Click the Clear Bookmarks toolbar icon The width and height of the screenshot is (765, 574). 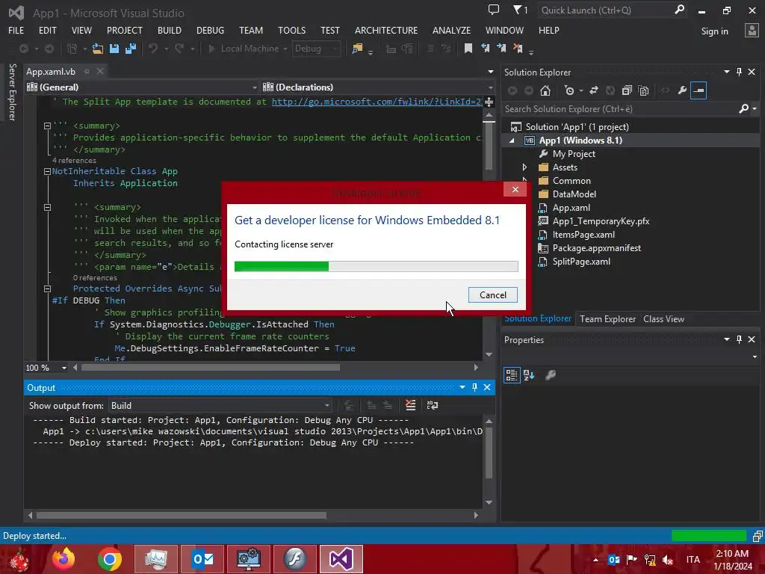pos(518,48)
